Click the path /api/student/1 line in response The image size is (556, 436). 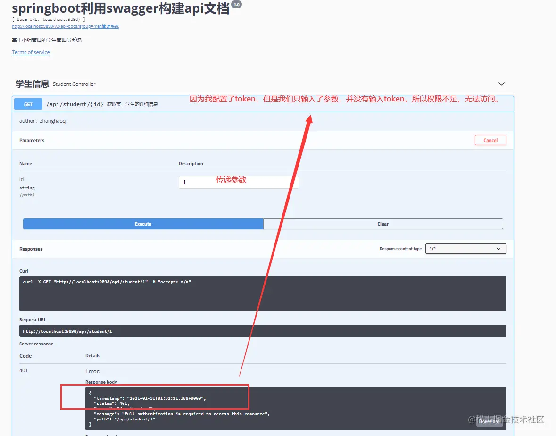(x=124, y=419)
